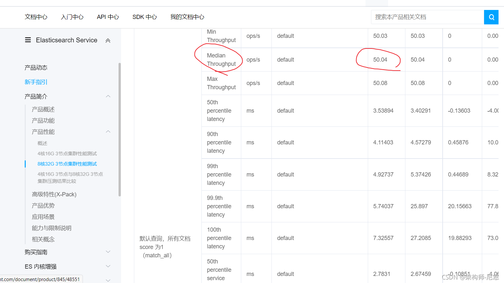504x283 pixels.
Task: Open 高级特性(X-Pack) page
Action: click(54, 194)
